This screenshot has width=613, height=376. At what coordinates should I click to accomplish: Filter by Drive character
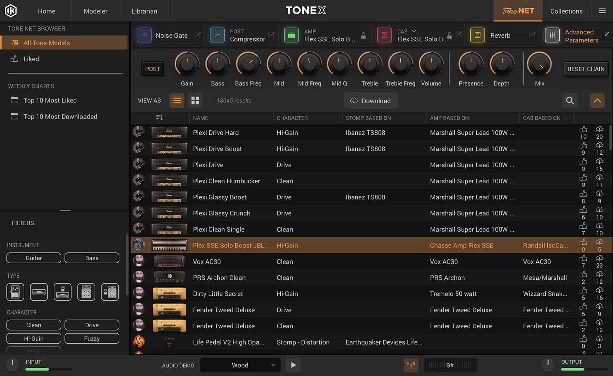pos(92,325)
